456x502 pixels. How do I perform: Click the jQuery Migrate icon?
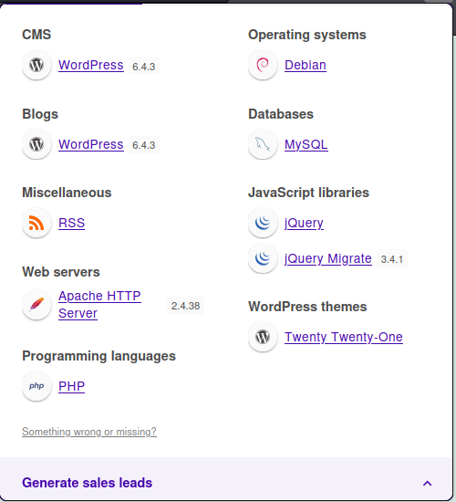pyautogui.click(x=263, y=258)
